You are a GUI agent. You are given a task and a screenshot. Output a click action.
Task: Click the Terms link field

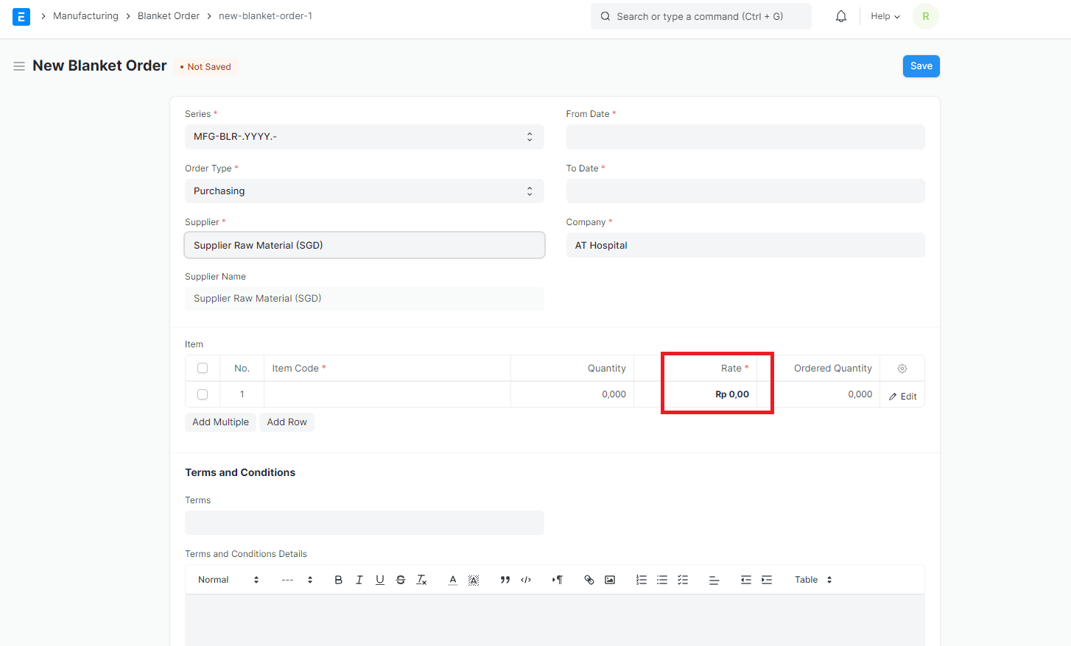coord(364,523)
